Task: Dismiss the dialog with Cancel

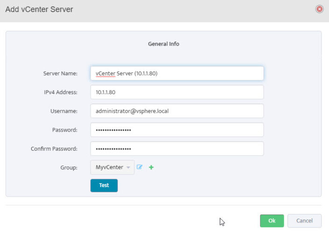Action: point(304,221)
